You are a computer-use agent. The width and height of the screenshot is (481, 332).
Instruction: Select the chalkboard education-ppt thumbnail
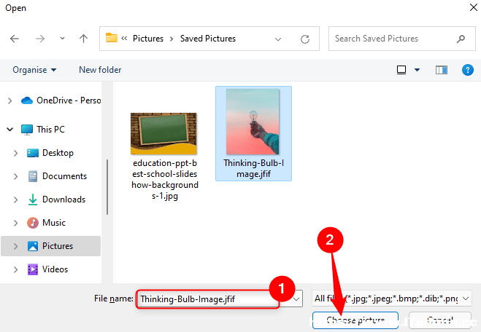(163, 134)
